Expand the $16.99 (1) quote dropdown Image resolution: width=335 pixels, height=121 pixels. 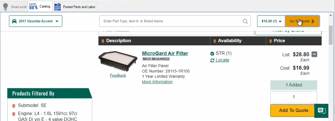[x=271, y=21]
